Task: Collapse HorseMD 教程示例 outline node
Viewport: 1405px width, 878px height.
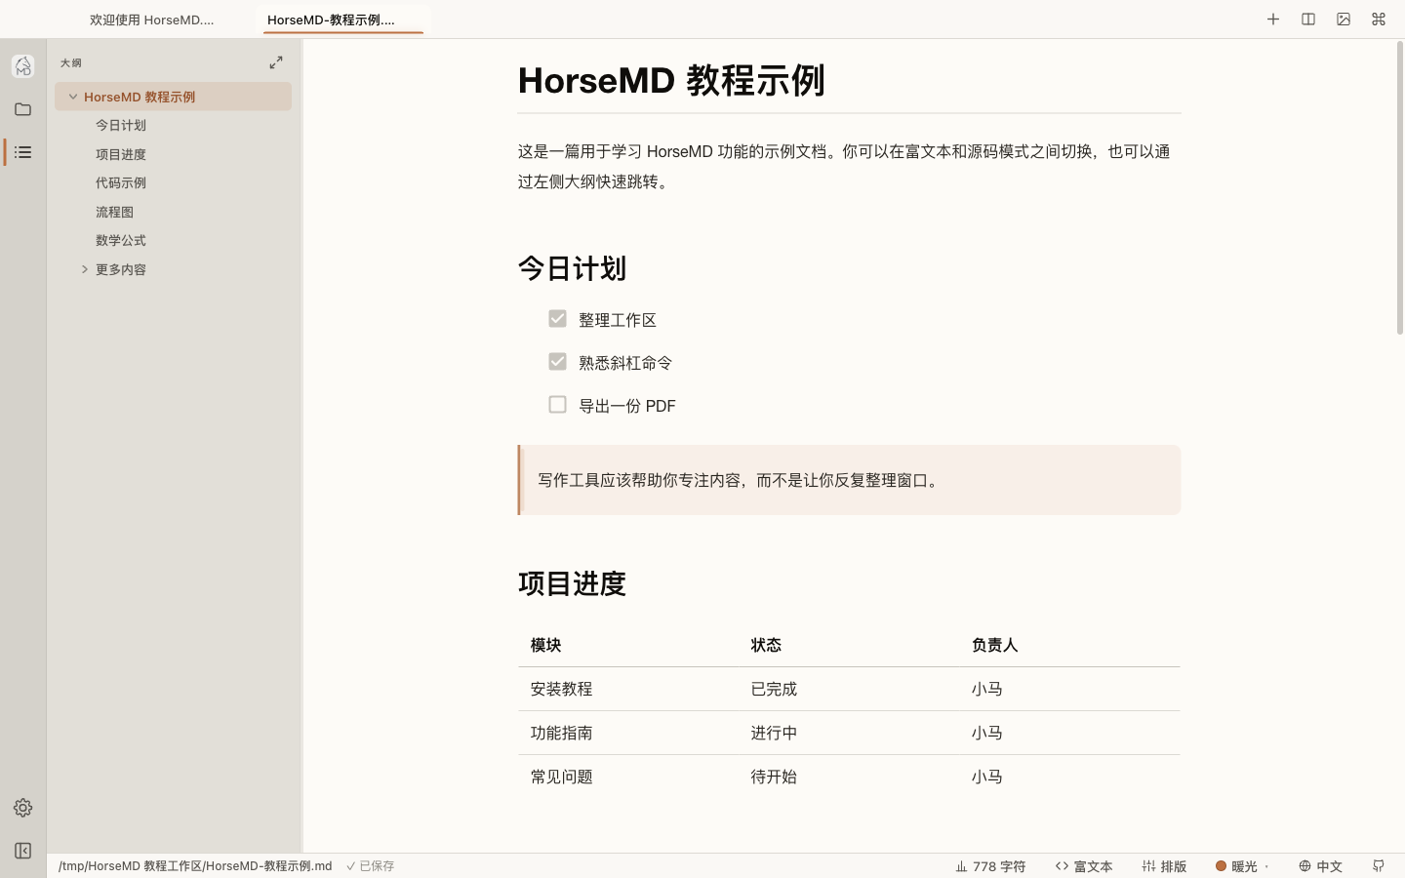Action: pyautogui.click(x=73, y=97)
